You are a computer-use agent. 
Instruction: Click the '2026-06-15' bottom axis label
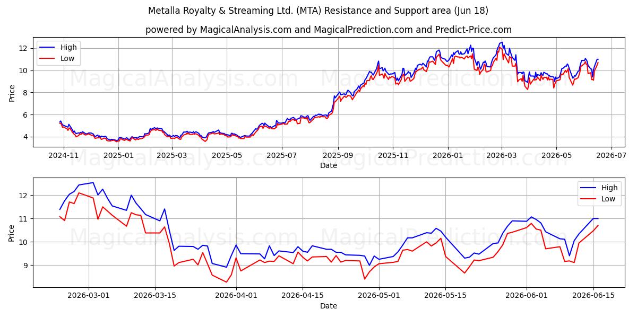(593, 296)
